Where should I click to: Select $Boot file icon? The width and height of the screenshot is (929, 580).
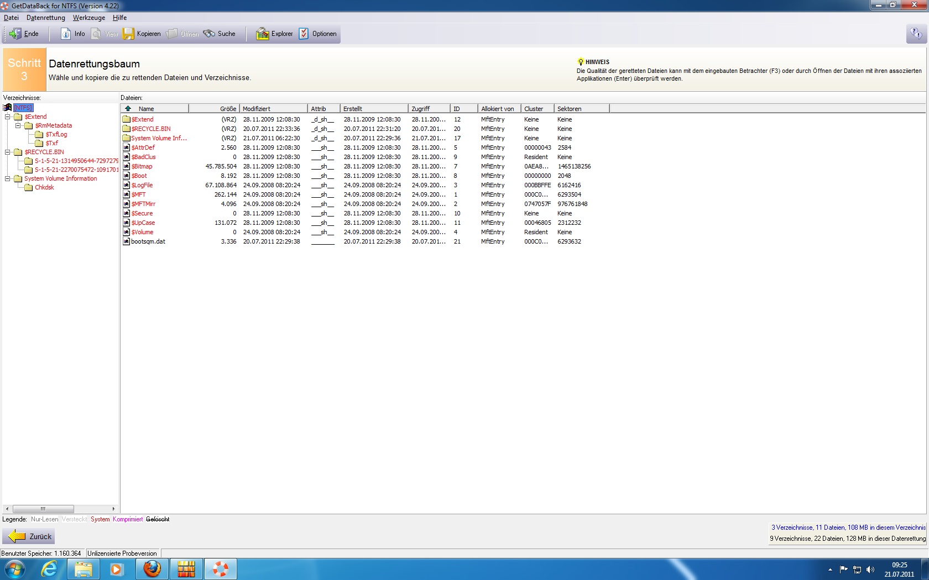coord(126,176)
